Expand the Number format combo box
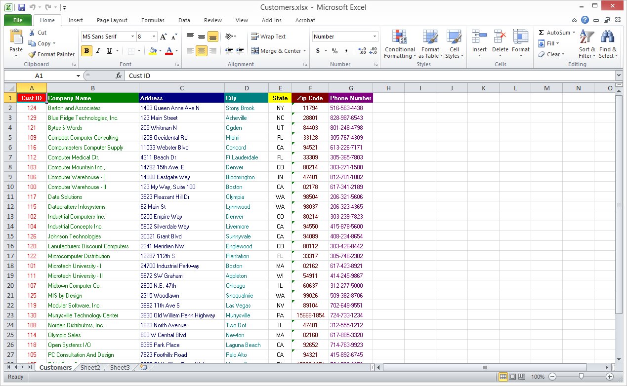The height and width of the screenshot is (386, 627). point(375,37)
